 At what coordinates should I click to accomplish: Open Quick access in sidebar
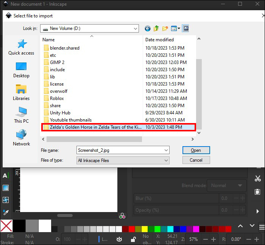(21, 47)
